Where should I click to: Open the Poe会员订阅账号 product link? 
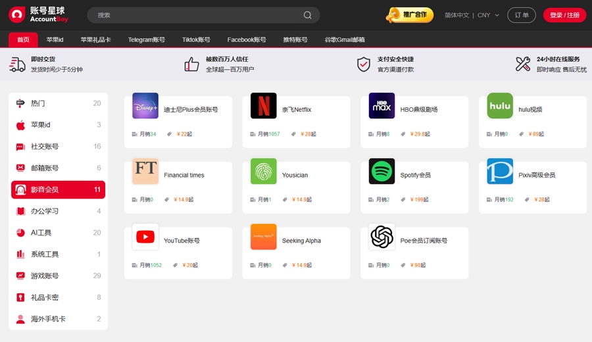coord(424,241)
